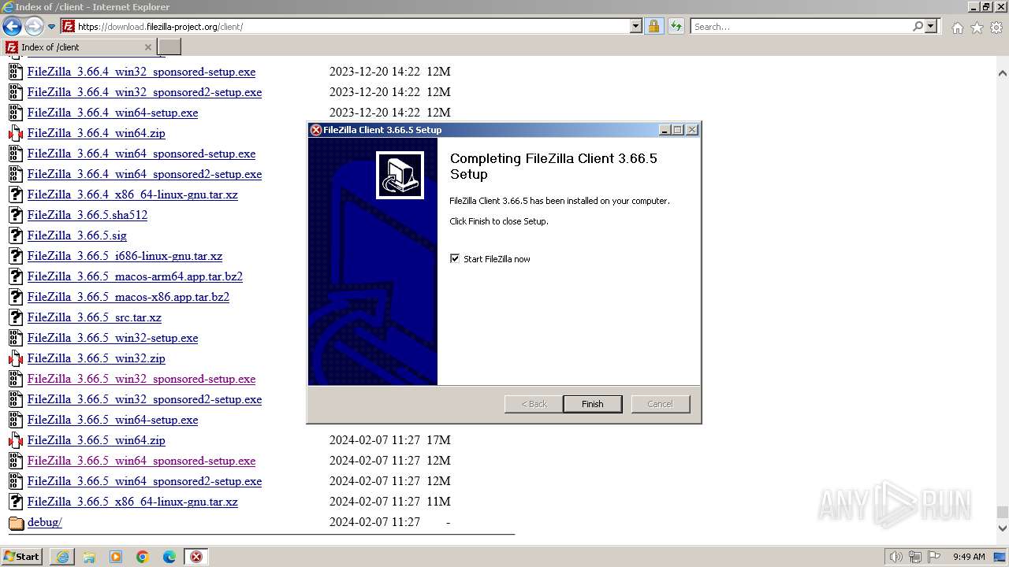Open IE Tools gear icon
Screen dimensions: 1009x567
tap(996, 28)
